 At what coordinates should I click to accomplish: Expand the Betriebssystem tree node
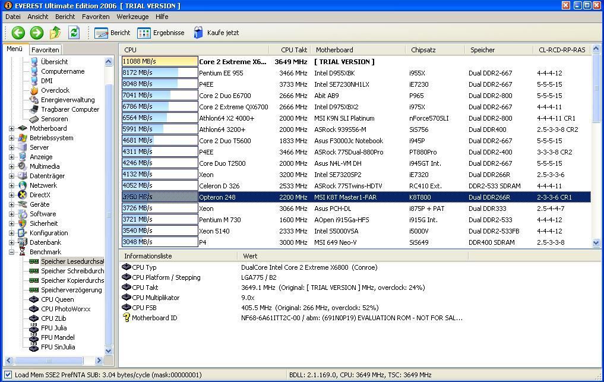click(x=11, y=138)
